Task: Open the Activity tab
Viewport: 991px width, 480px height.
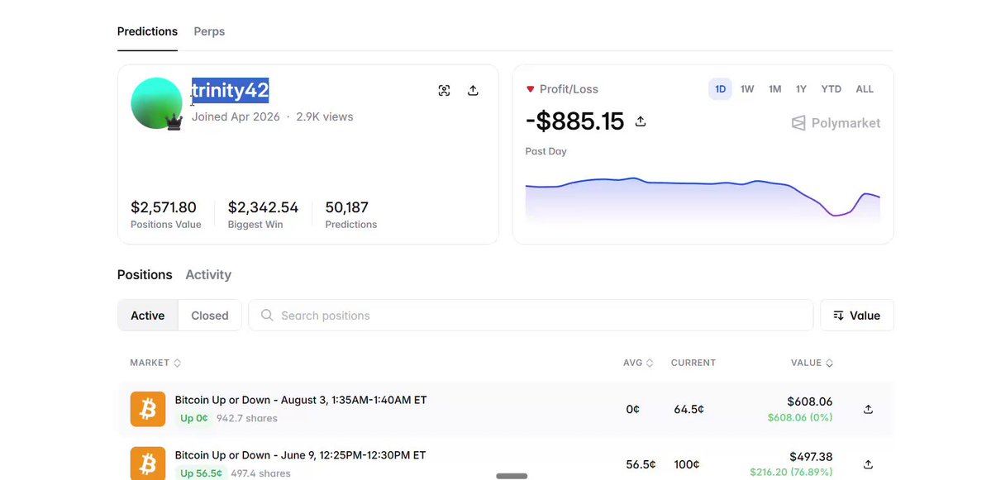Action: (208, 275)
